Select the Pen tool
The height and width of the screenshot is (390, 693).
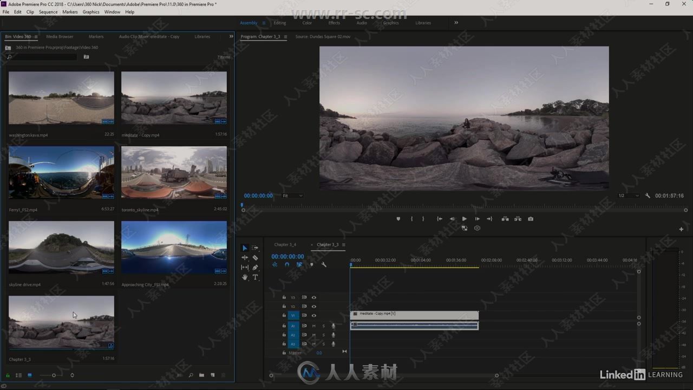(x=255, y=268)
